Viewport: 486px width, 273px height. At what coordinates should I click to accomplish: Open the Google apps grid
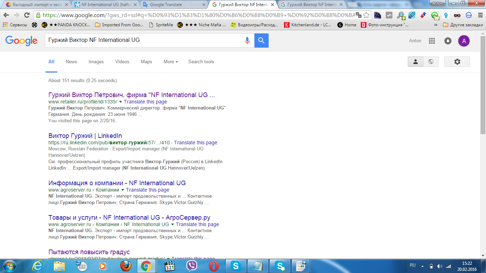[432, 41]
